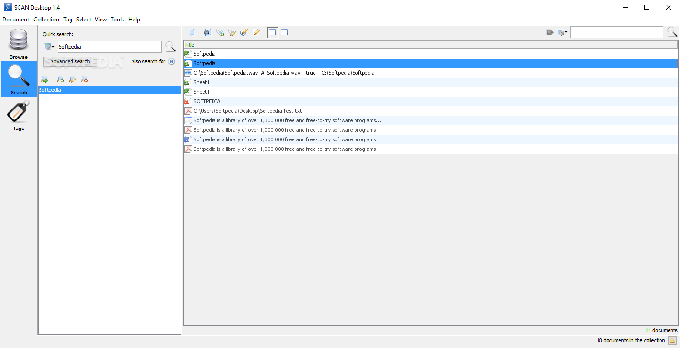Add a new saved search with the plus magnifier
Screen dimensions: 680x348
[61, 80]
